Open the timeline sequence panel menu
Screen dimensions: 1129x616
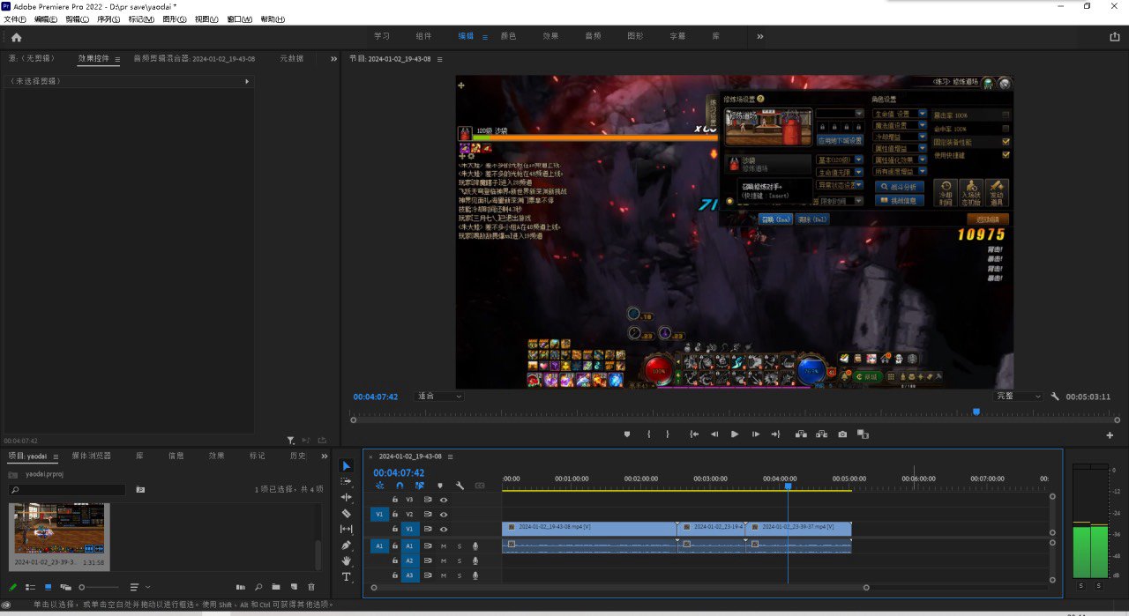(x=450, y=456)
